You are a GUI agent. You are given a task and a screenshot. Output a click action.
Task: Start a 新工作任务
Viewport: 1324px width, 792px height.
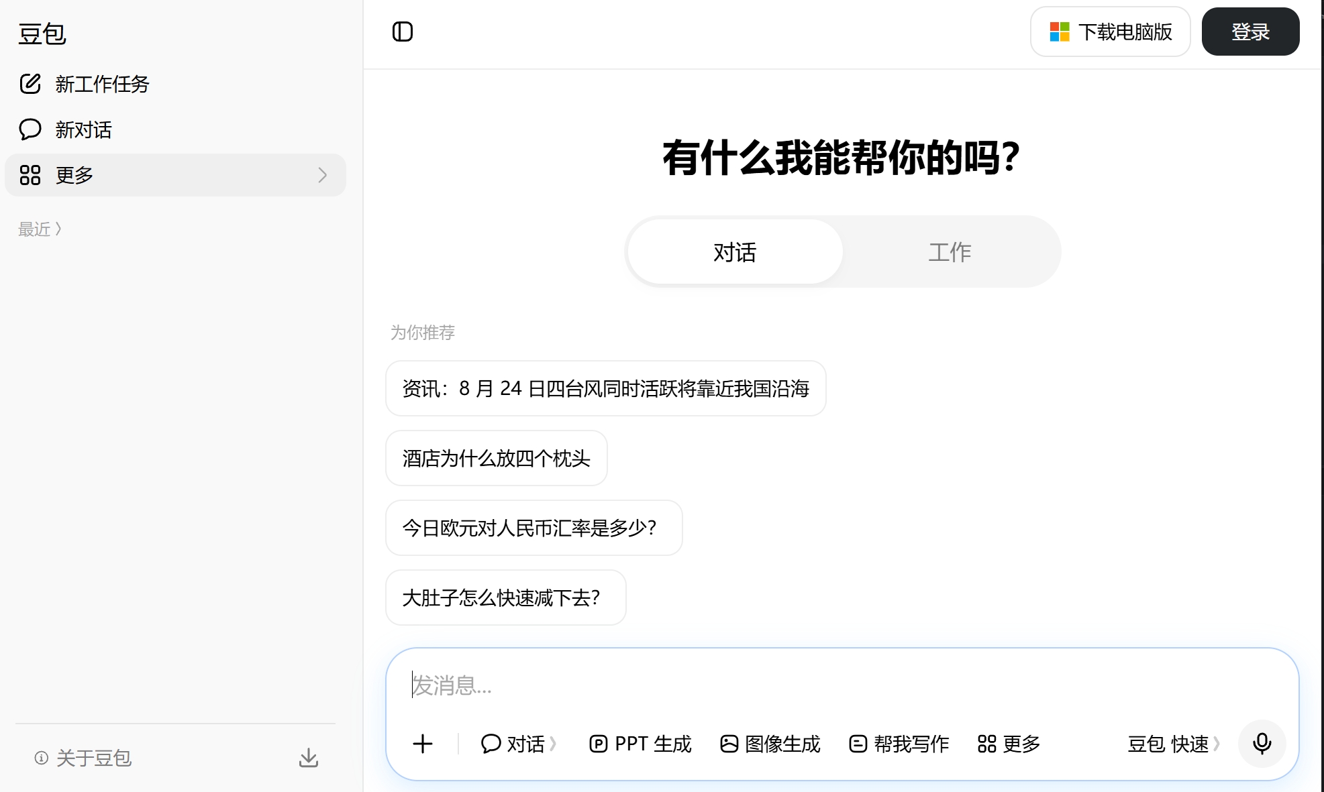[176, 84]
